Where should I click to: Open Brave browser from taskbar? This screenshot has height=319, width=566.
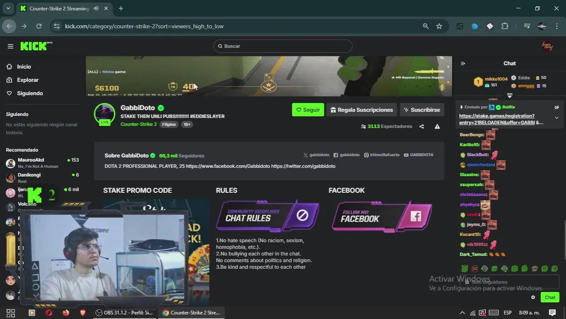(83, 312)
